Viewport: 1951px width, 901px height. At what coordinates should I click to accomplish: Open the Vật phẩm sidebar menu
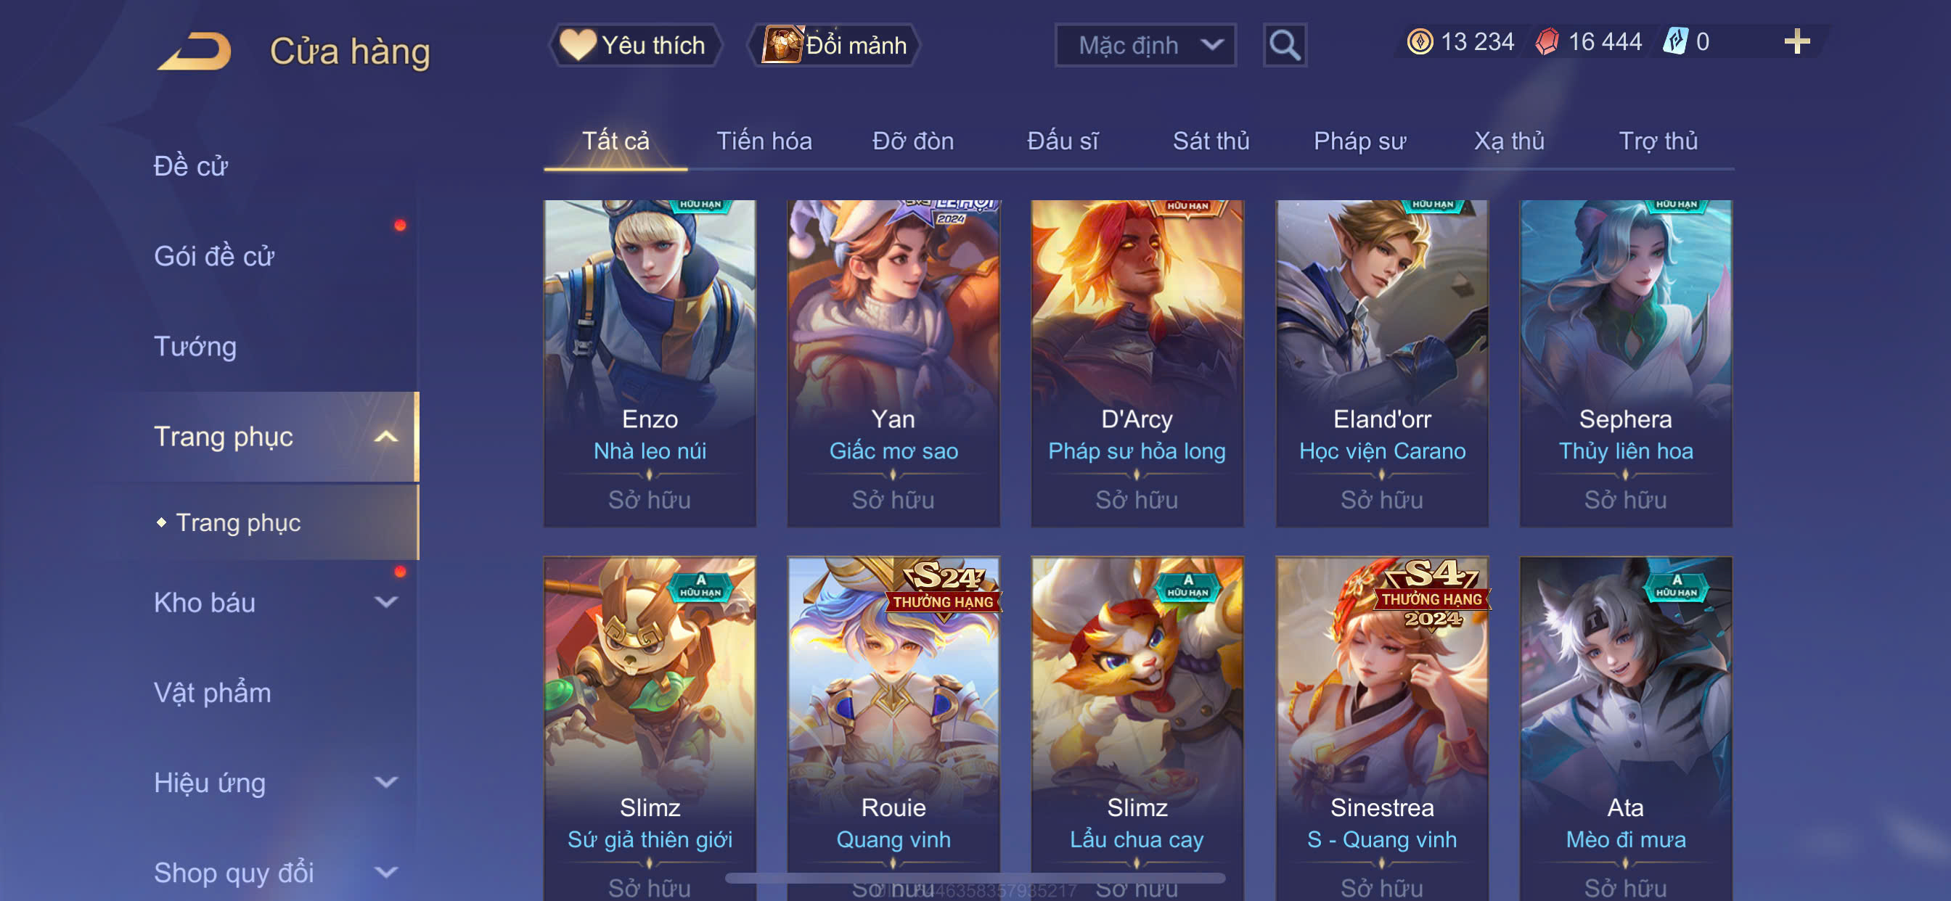tap(212, 693)
